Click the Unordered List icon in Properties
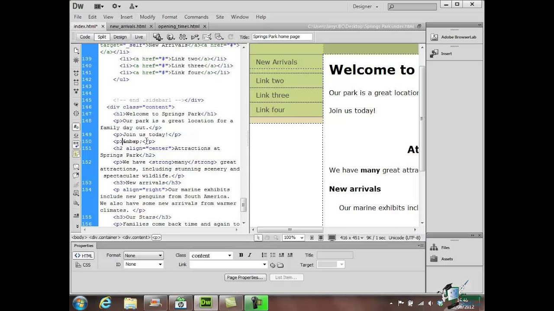The image size is (554, 311). 264,255
